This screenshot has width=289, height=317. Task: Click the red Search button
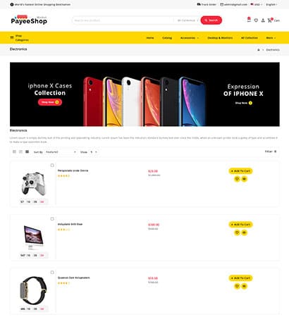211,20
